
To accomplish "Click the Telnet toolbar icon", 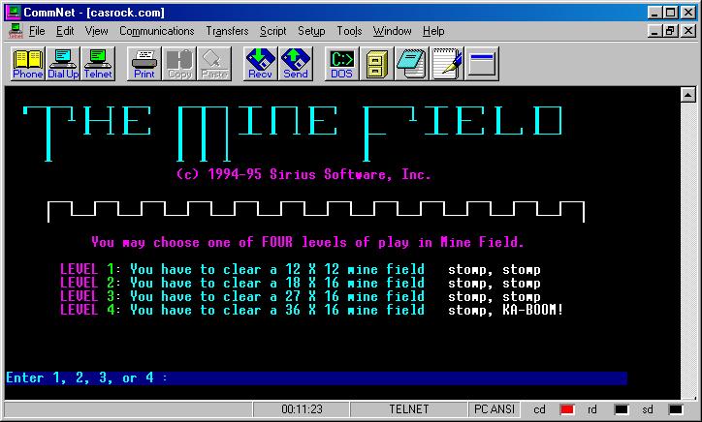I will (98, 64).
